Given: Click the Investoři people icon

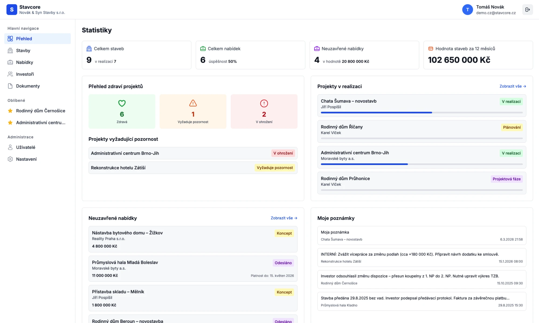Looking at the screenshot, I should click(x=10, y=74).
